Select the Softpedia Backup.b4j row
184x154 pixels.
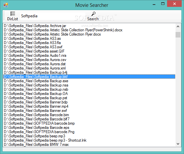pos(89,72)
